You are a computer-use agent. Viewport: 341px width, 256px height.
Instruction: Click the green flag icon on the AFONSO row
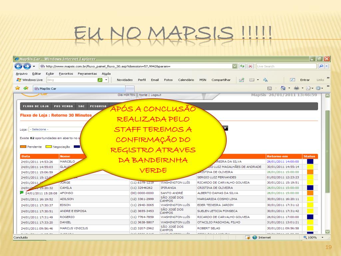point(22,193)
